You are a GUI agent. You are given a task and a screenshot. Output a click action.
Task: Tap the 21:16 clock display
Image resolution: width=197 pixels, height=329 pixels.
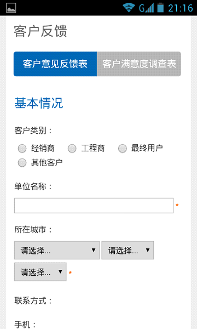tap(181, 8)
